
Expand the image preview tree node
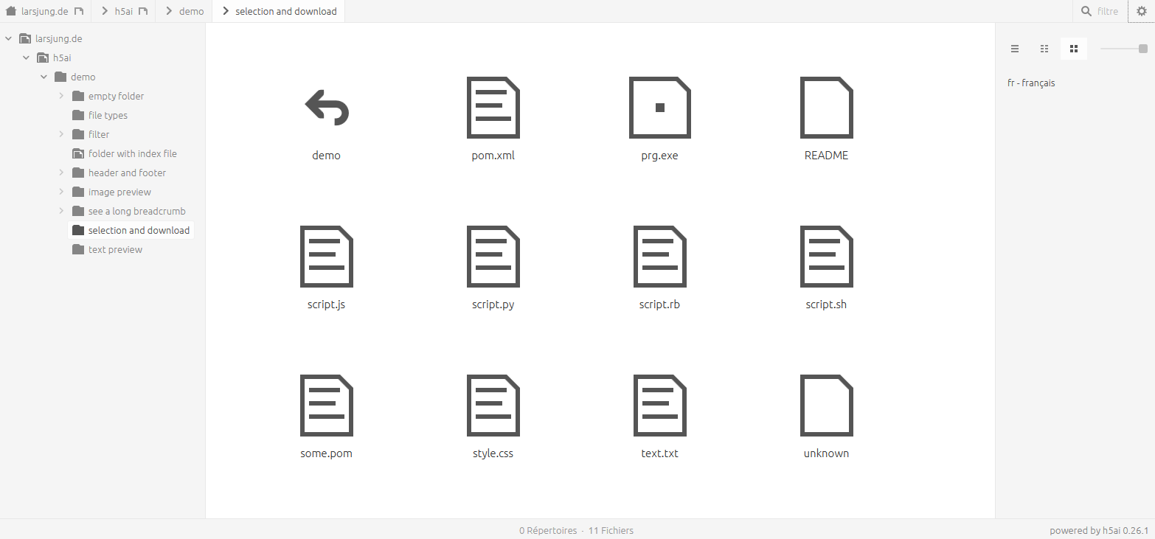[x=62, y=192]
